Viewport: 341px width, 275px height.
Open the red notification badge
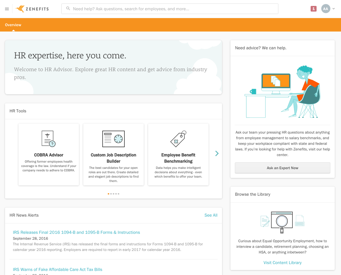click(313, 9)
